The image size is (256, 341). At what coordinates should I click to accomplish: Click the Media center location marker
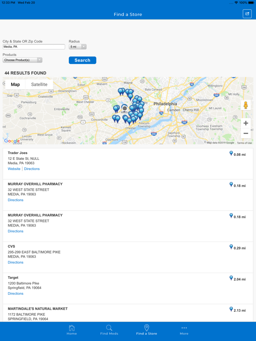(124, 108)
